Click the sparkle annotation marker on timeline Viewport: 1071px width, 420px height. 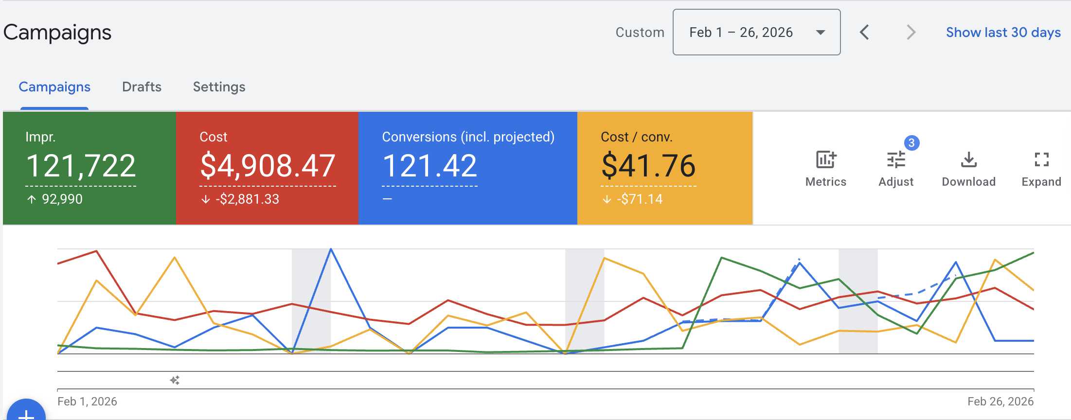click(175, 380)
